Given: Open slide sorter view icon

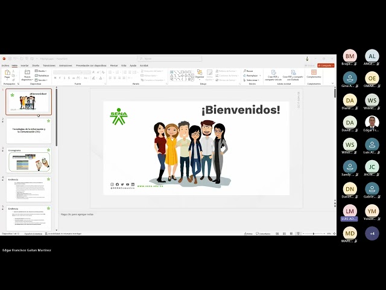Looking at the screenshot, I should 284,234.
